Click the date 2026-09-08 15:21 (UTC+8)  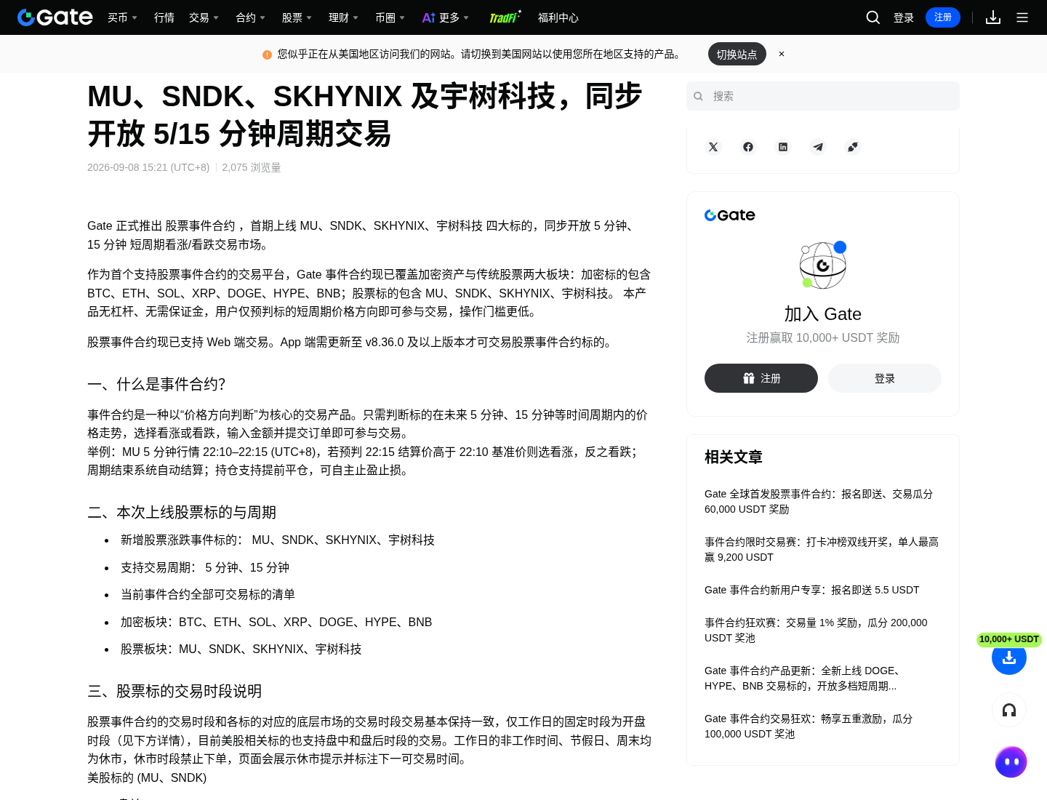coord(148,167)
